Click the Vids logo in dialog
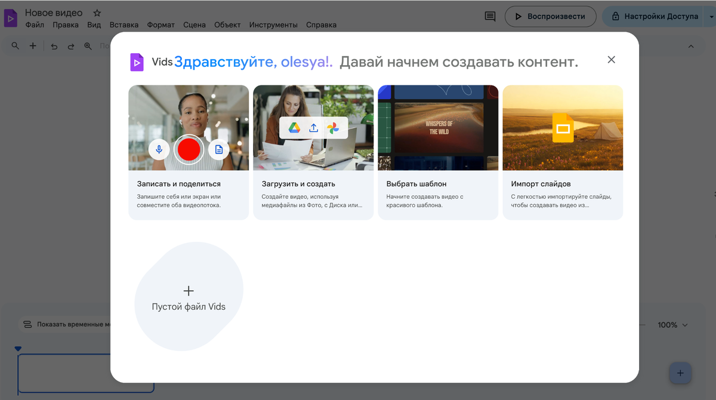The height and width of the screenshot is (400, 716). pos(137,62)
